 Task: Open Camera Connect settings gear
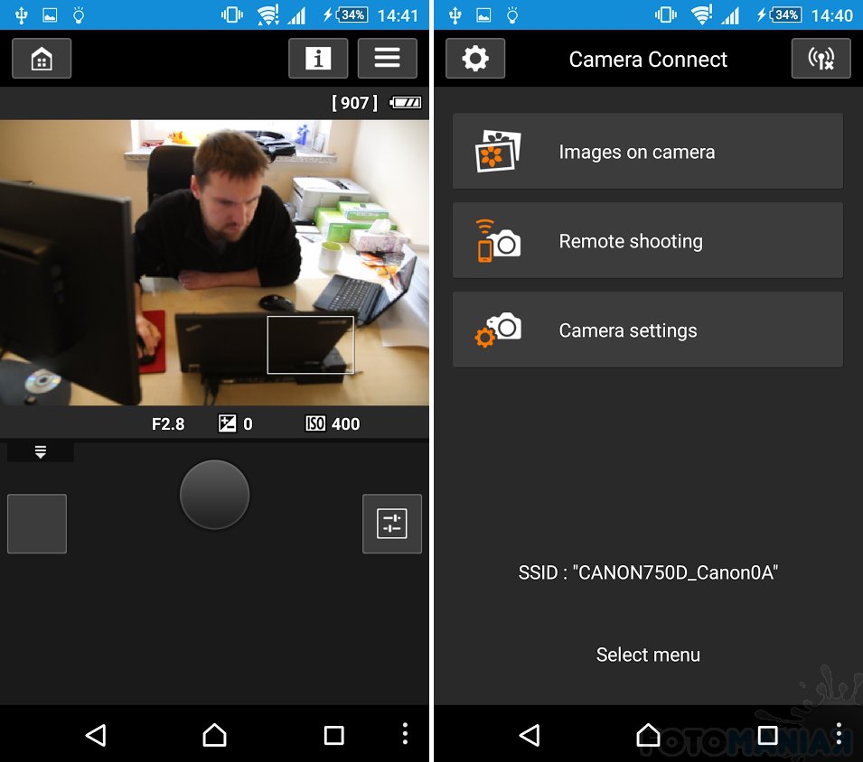(x=474, y=60)
